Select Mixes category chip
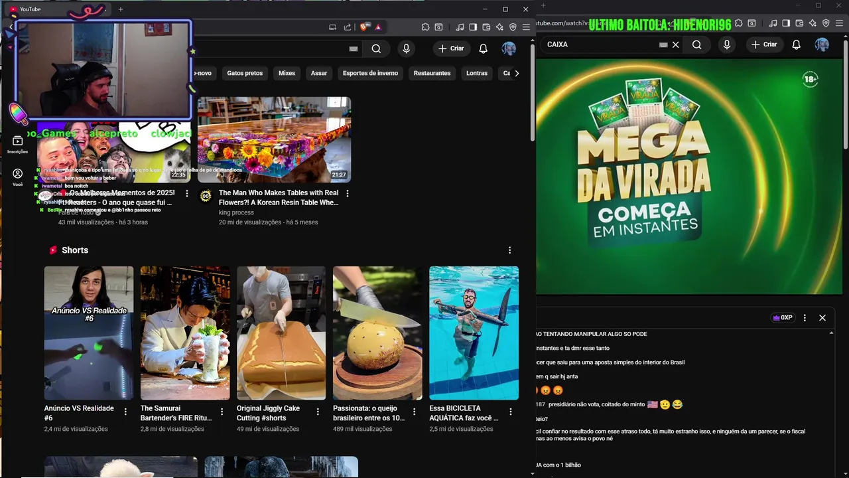 287,73
